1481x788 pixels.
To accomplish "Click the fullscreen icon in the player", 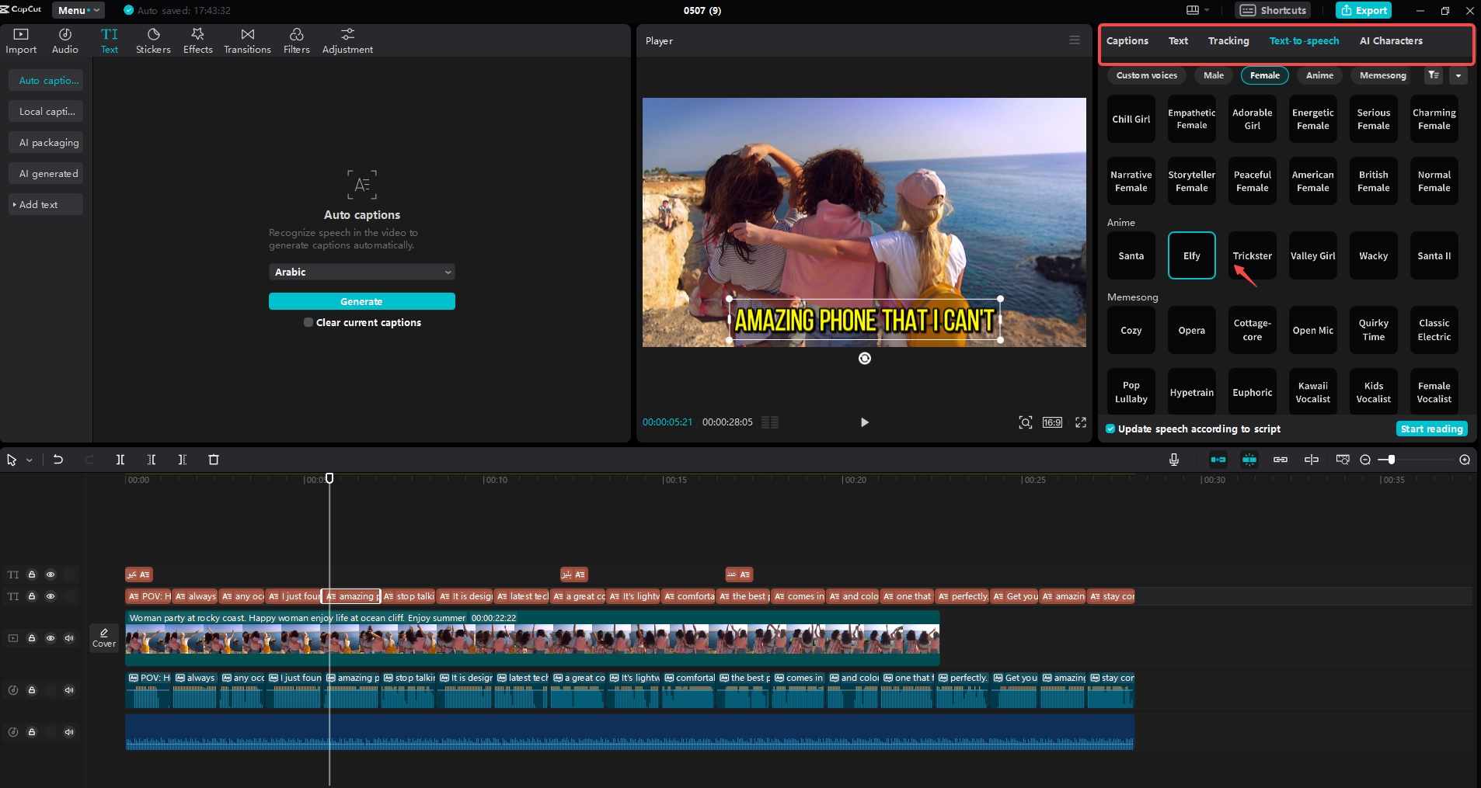I will click(x=1080, y=422).
